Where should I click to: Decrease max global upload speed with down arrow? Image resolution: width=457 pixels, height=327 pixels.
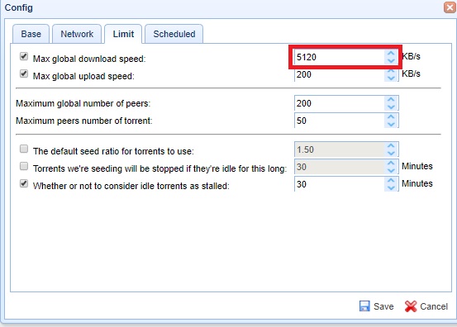(x=391, y=78)
